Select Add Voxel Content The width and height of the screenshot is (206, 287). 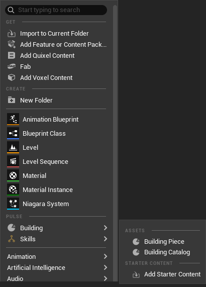pos(56,77)
